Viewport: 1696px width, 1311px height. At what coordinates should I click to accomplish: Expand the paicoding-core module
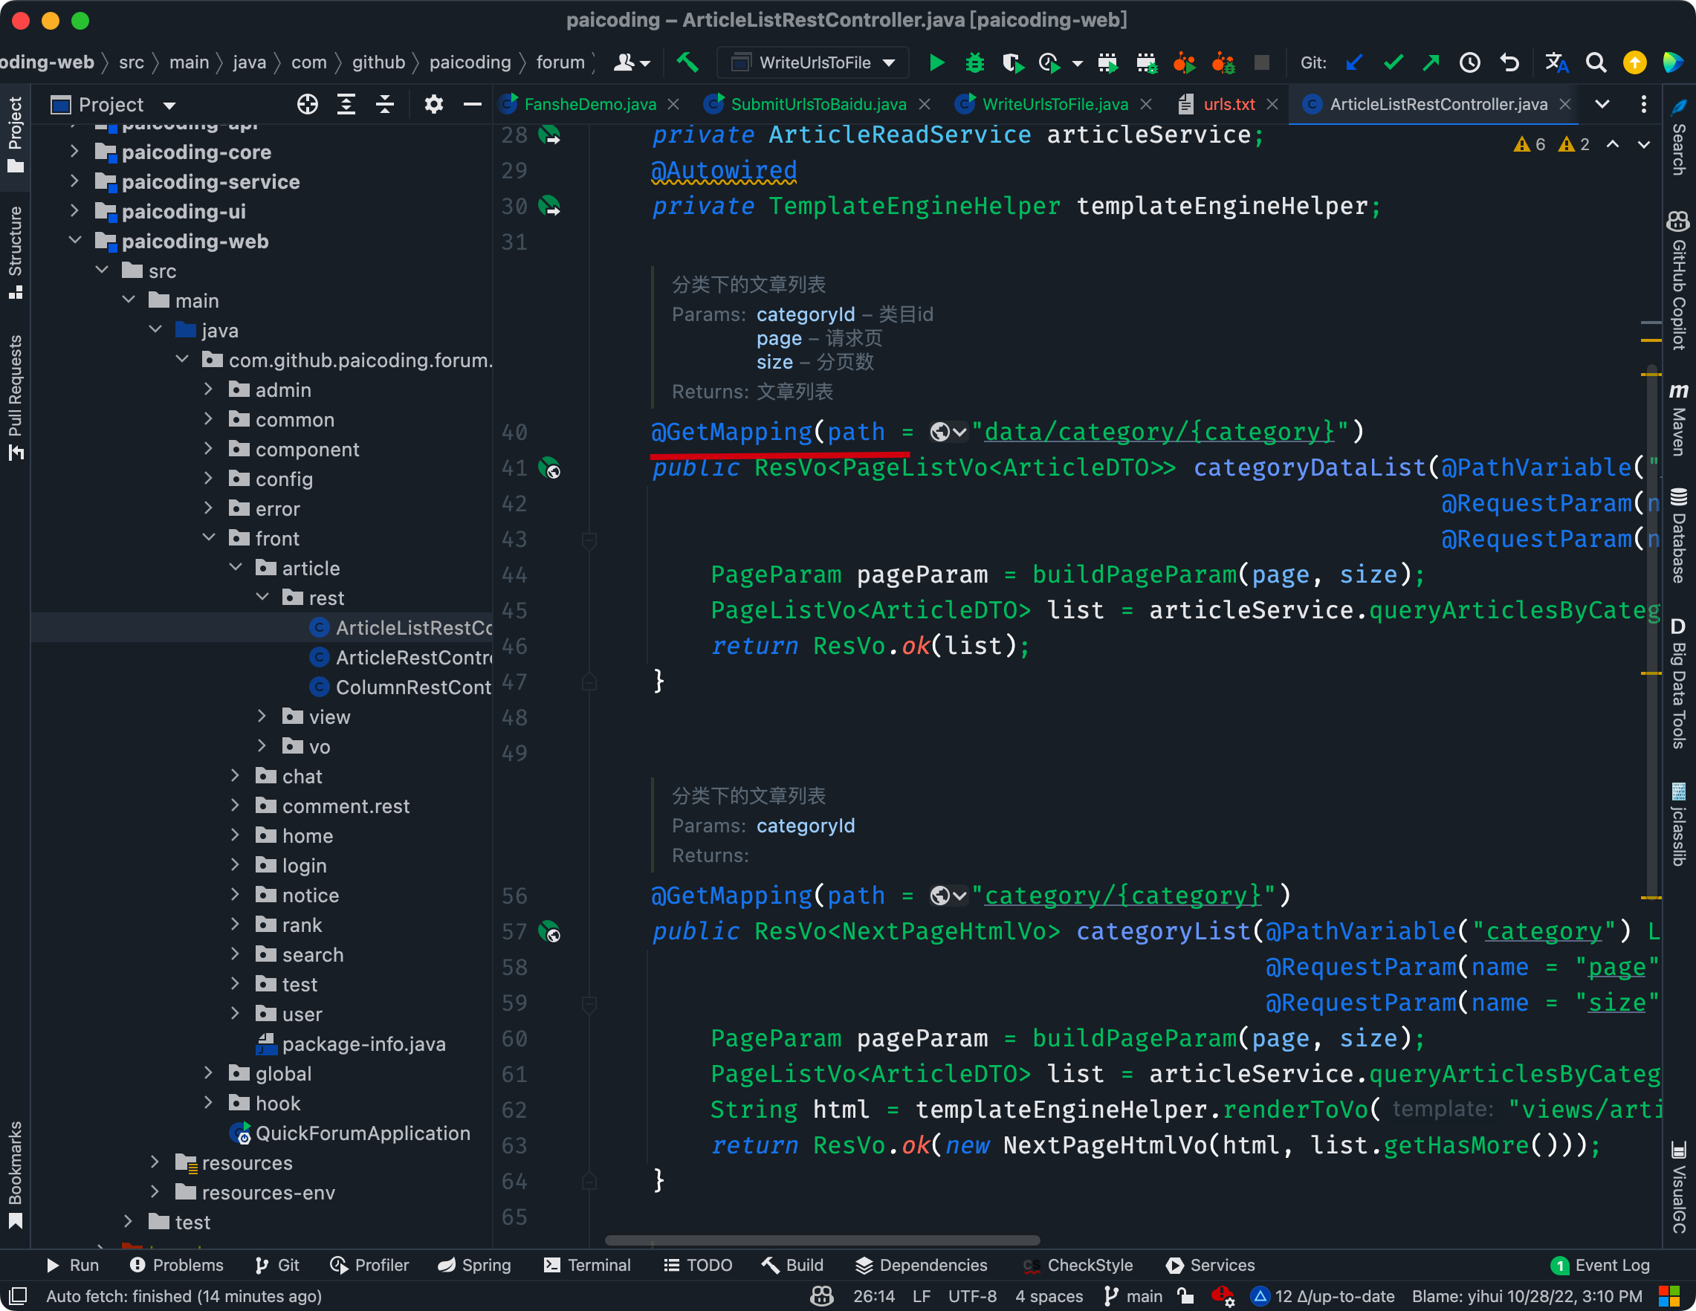click(74, 152)
